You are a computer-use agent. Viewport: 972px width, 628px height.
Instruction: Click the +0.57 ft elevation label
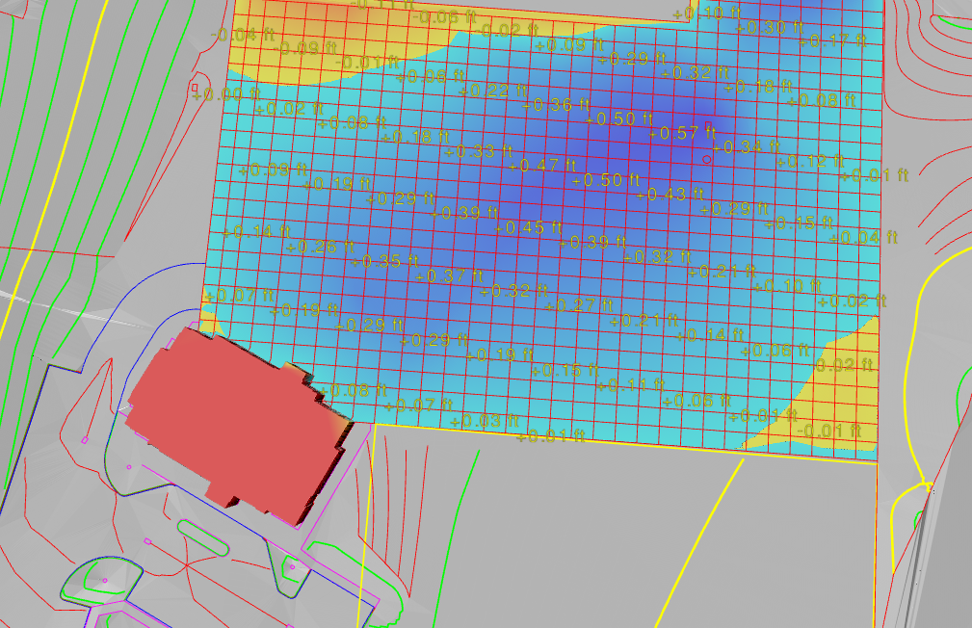[x=682, y=133]
